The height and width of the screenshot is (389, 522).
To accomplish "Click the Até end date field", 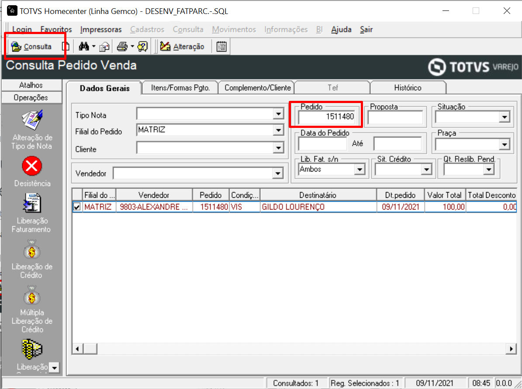I will (398, 144).
